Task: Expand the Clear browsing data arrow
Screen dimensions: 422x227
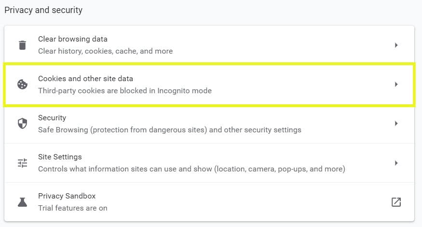Action: [x=396, y=45]
